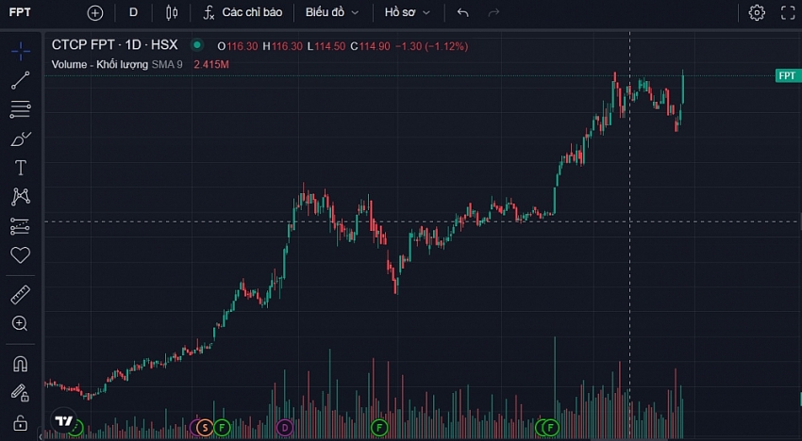Open the D time interval menu
This screenshot has height=441, width=802.
pos(133,13)
